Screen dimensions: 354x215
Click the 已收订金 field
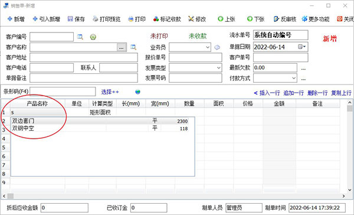(x=149, y=208)
